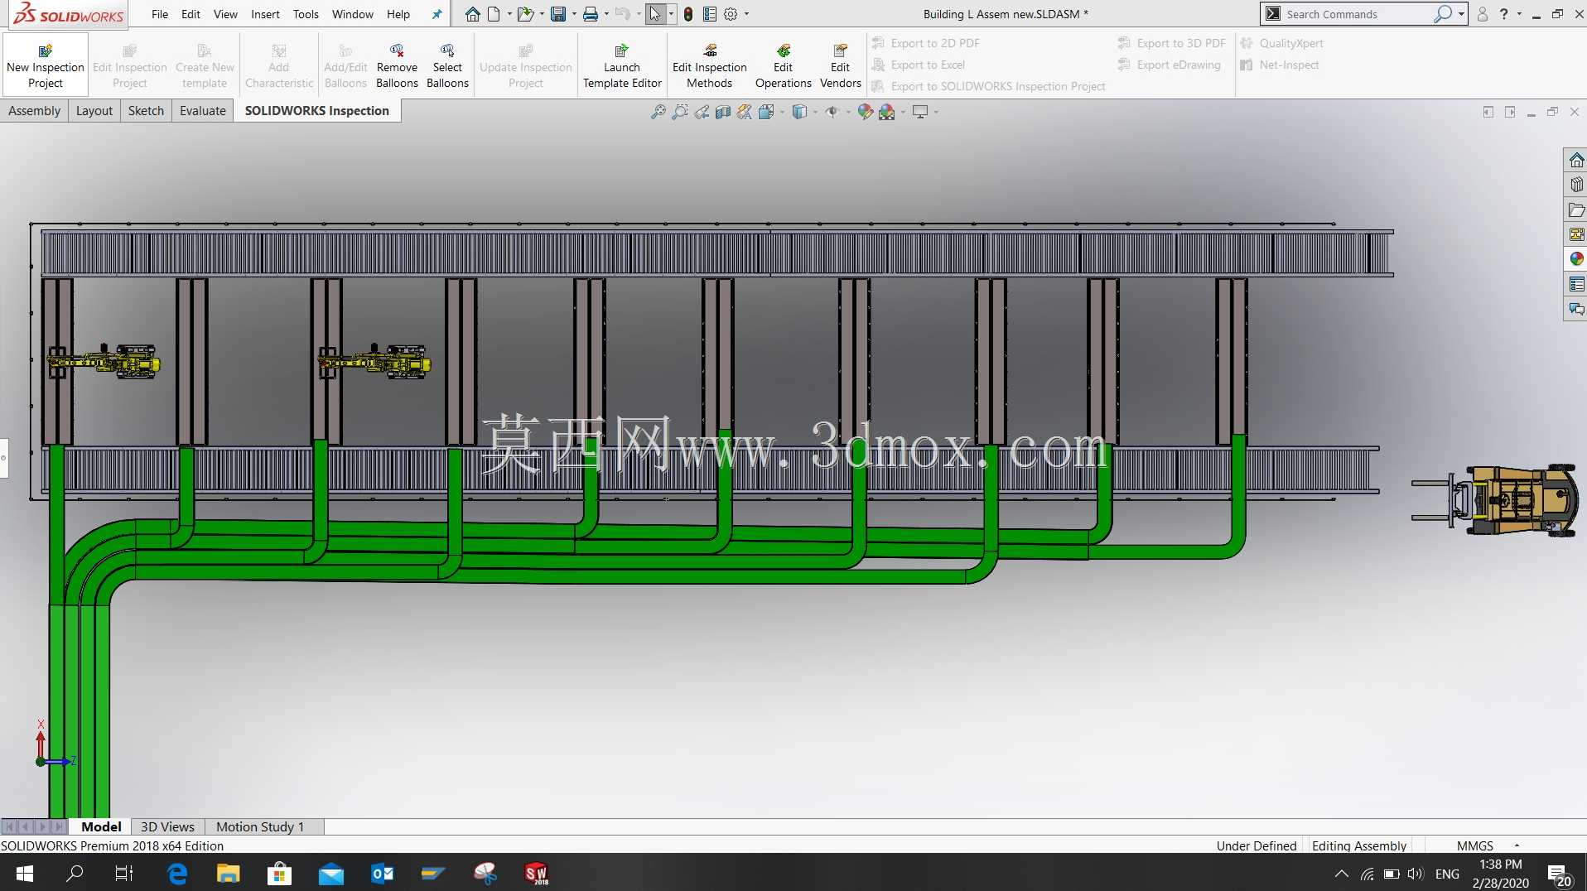The width and height of the screenshot is (1587, 891).
Task: Click the Help question mark icon
Action: pos(1504,14)
